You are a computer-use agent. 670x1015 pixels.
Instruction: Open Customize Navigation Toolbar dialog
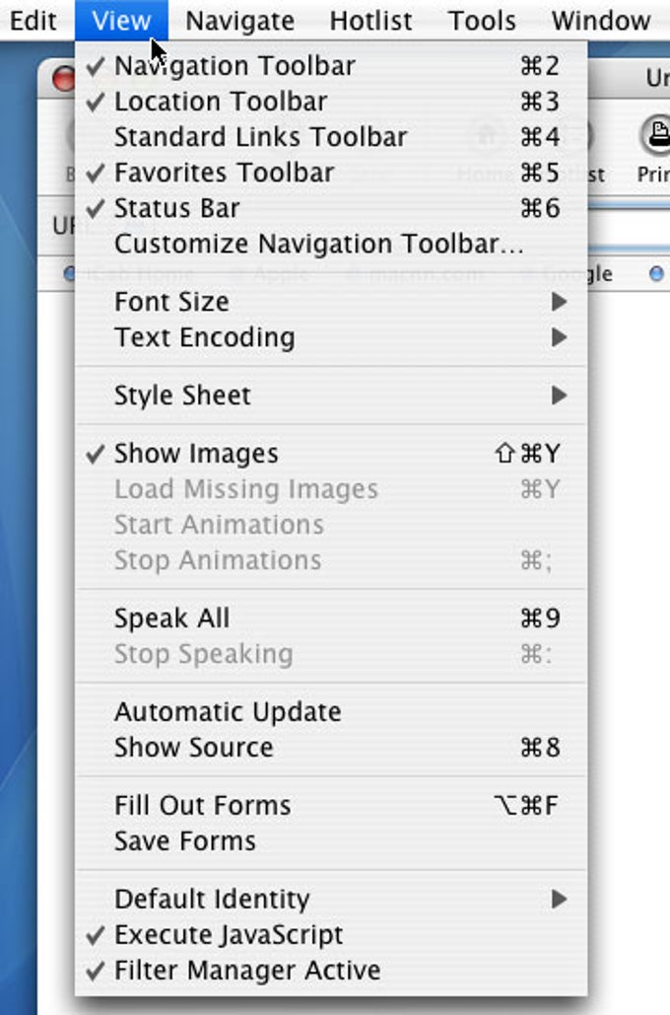tap(331, 244)
